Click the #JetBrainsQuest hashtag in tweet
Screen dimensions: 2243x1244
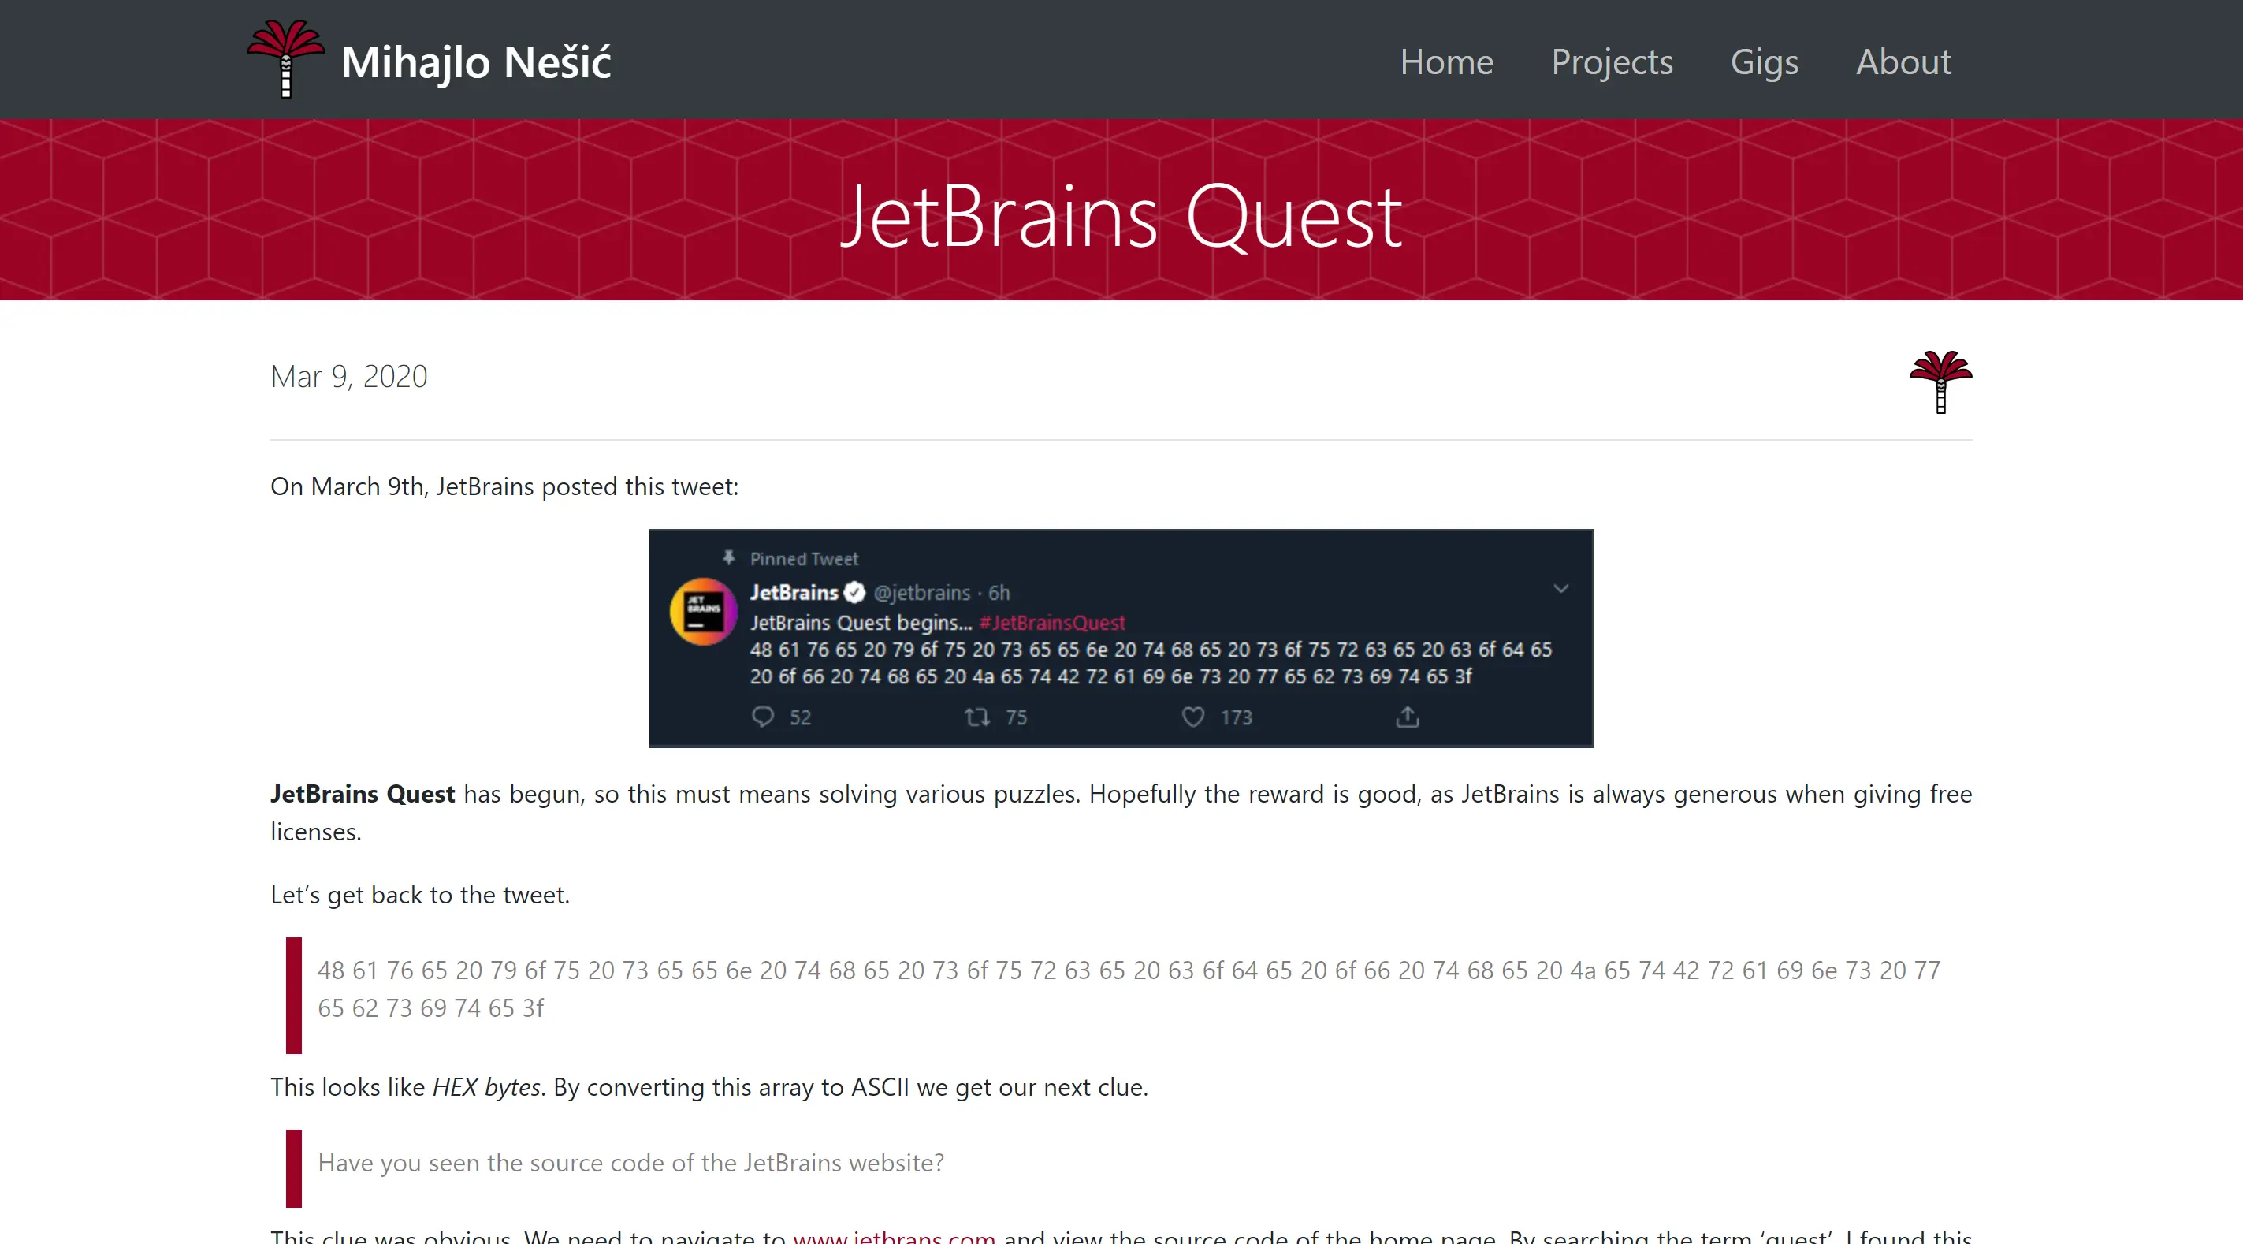(x=1052, y=623)
